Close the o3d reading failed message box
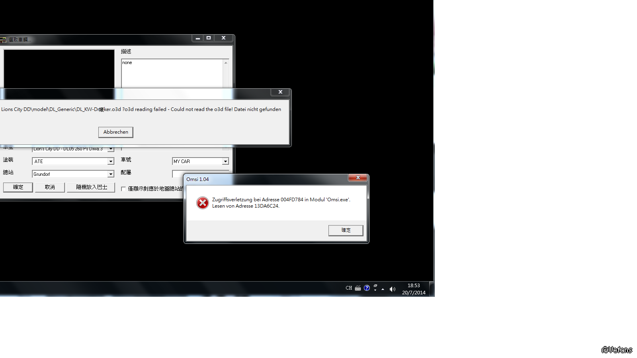The image size is (637, 358). point(281,92)
